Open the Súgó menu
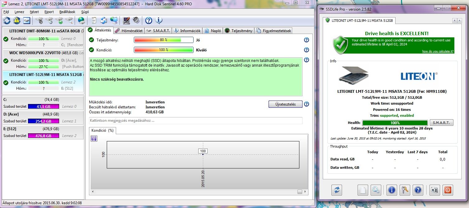Screen dimensions: 469x208 [85, 12]
